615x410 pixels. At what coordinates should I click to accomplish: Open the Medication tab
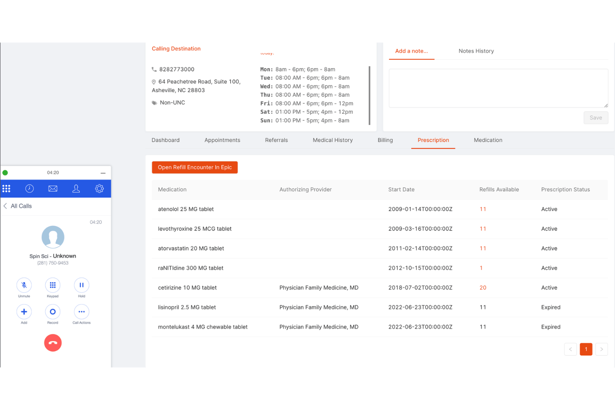tap(488, 140)
